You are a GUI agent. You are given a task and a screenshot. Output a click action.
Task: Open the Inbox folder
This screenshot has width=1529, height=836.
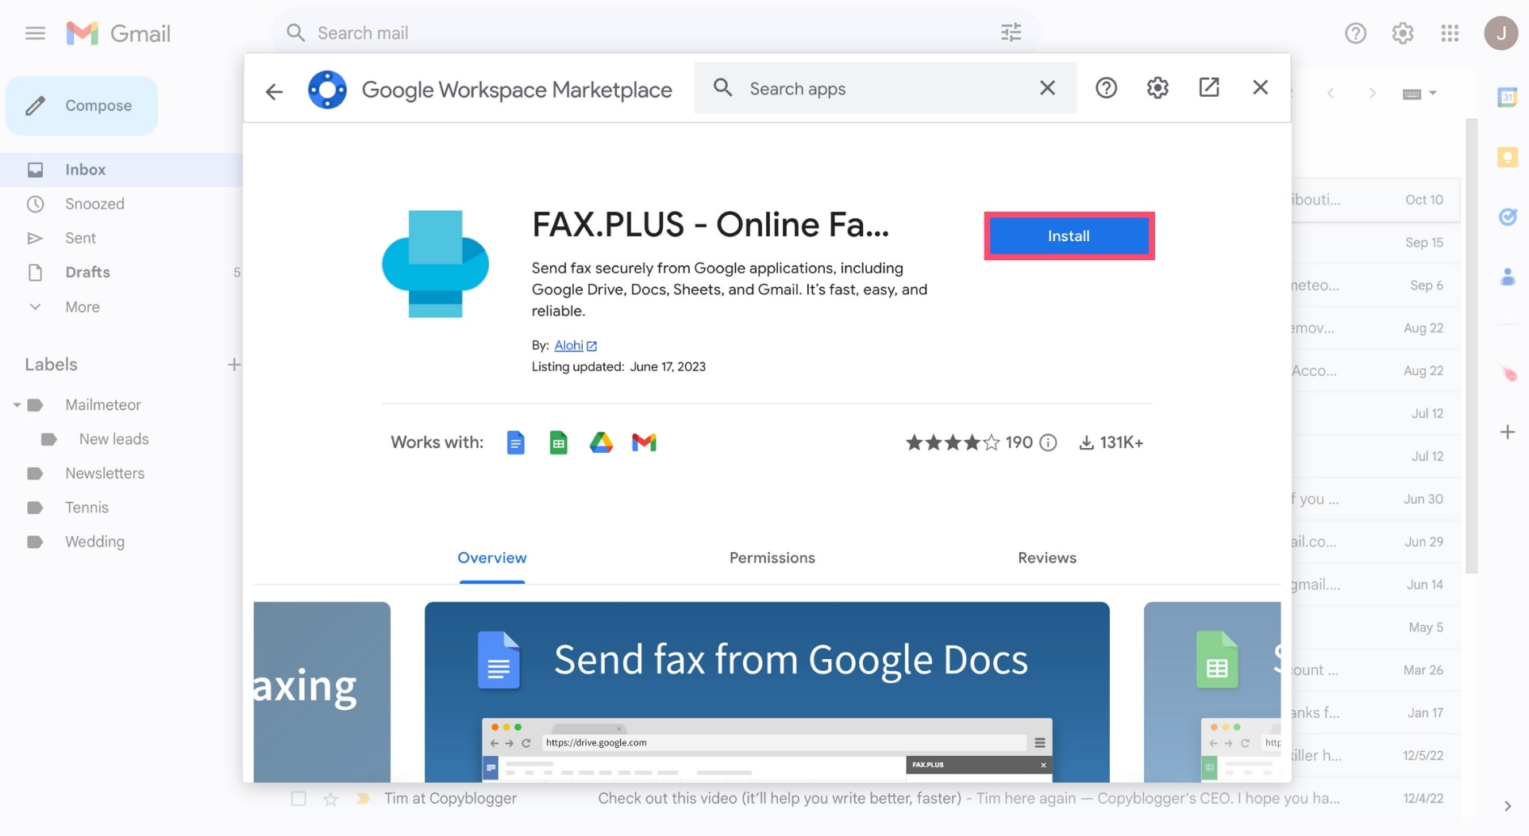(x=121, y=170)
